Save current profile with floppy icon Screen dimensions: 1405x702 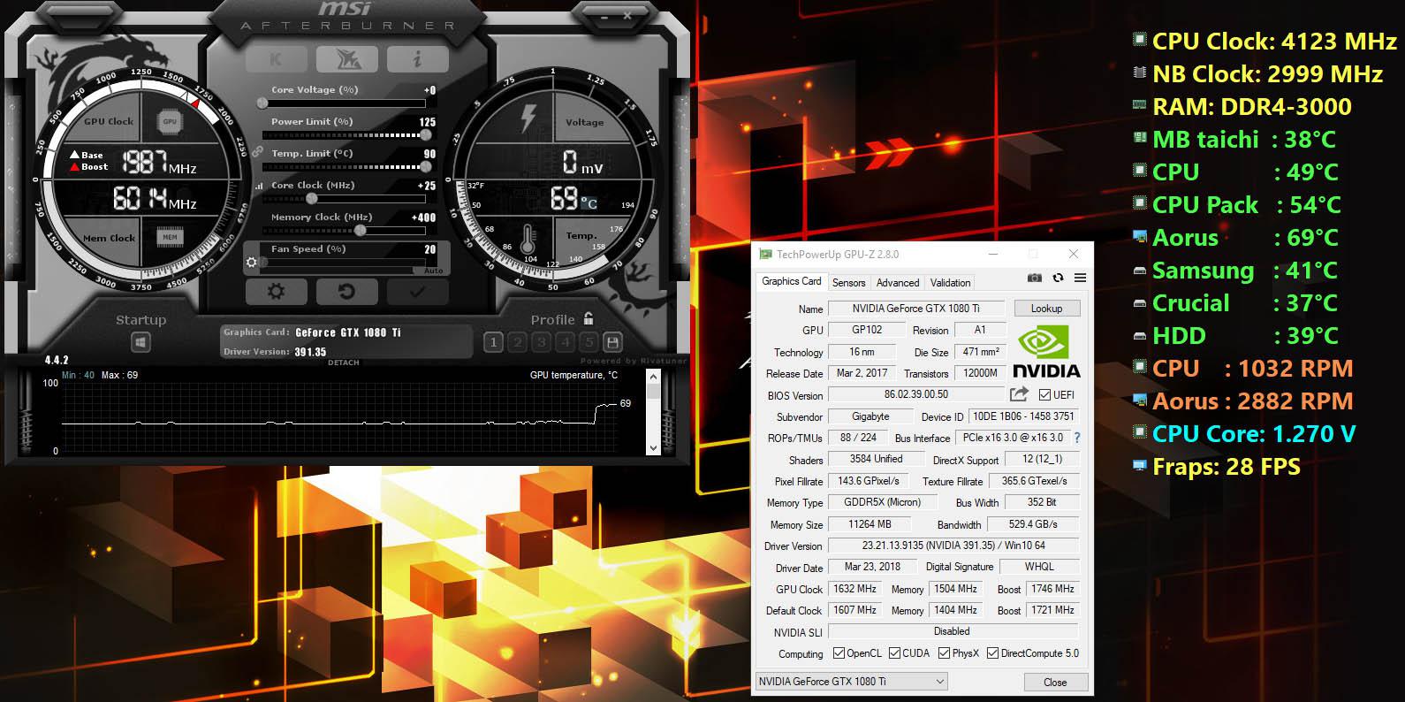pos(612,342)
